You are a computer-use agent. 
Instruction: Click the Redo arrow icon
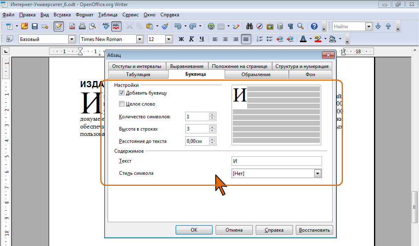coord(193,26)
